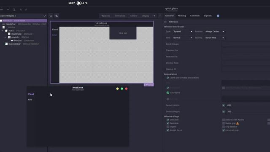The height and width of the screenshot is (152, 270).
Task: Click the btnGrid button icon in tree
Action: (12, 41)
